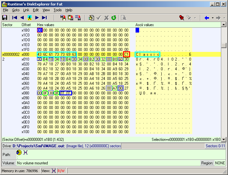
Task: Click the grey forward arrow
Action: click(218, 18)
